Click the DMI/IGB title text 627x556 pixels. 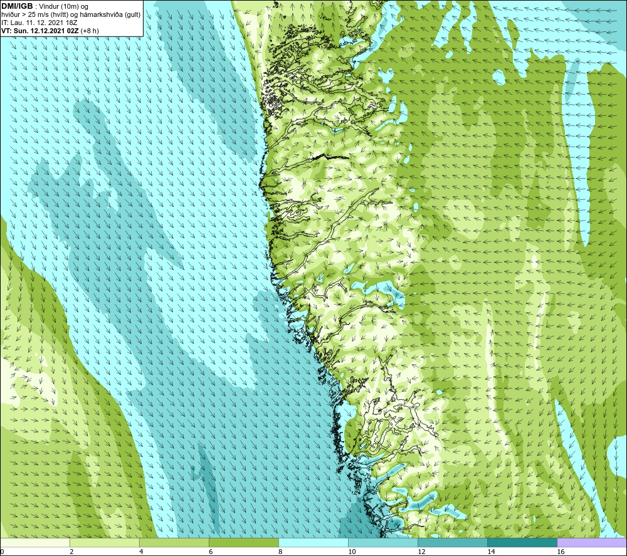(x=17, y=6)
